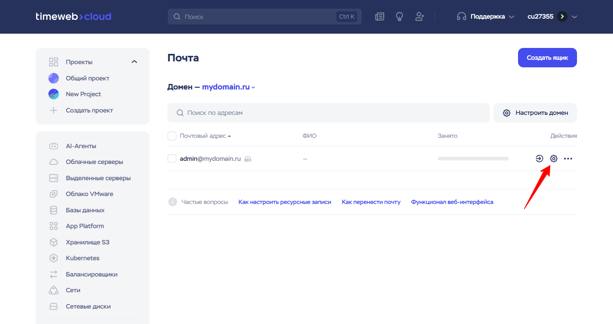Collapse the Проекты section
This screenshot has height=324, width=613.
(134, 62)
